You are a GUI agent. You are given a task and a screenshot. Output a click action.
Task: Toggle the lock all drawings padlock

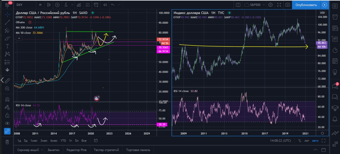7,115
